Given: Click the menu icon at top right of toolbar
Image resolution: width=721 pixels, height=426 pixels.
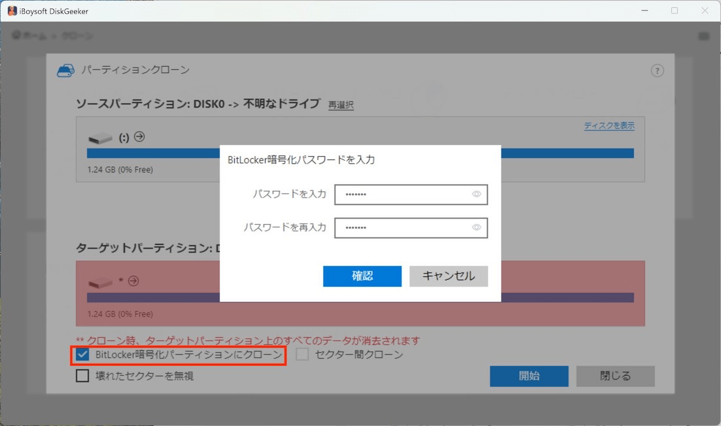Looking at the screenshot, I should click(703, 36).
